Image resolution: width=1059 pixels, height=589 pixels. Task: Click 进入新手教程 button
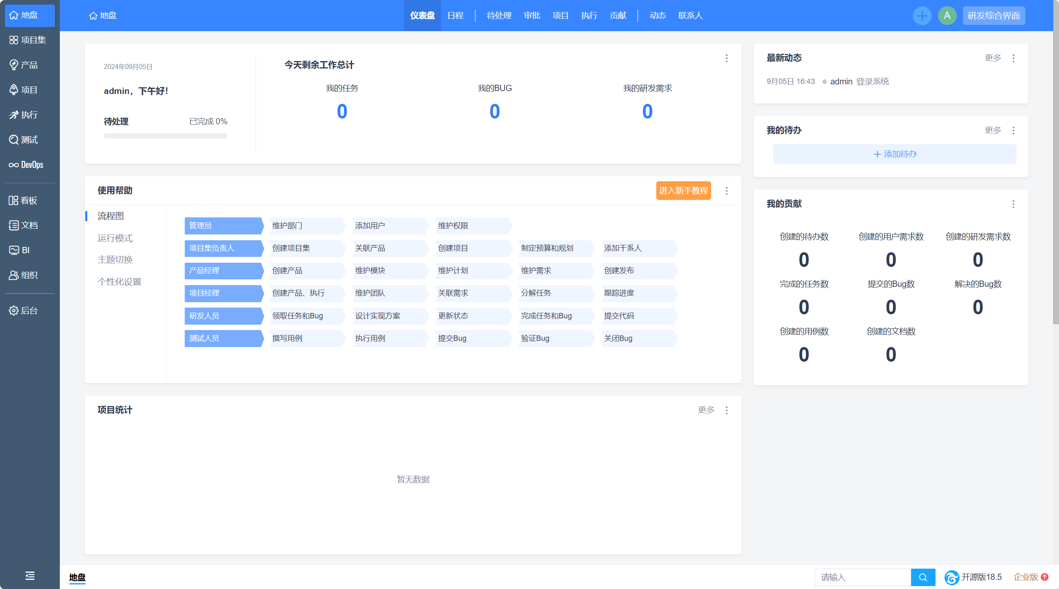point(683,190)
